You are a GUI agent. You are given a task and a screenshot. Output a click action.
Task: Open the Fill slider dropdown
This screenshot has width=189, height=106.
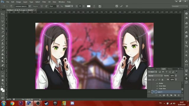(176, 79)
